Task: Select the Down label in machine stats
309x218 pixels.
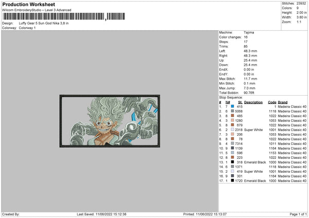Action: point(224,65)
